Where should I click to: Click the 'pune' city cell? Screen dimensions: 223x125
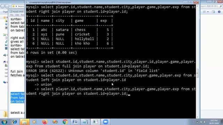coord(60,34)
